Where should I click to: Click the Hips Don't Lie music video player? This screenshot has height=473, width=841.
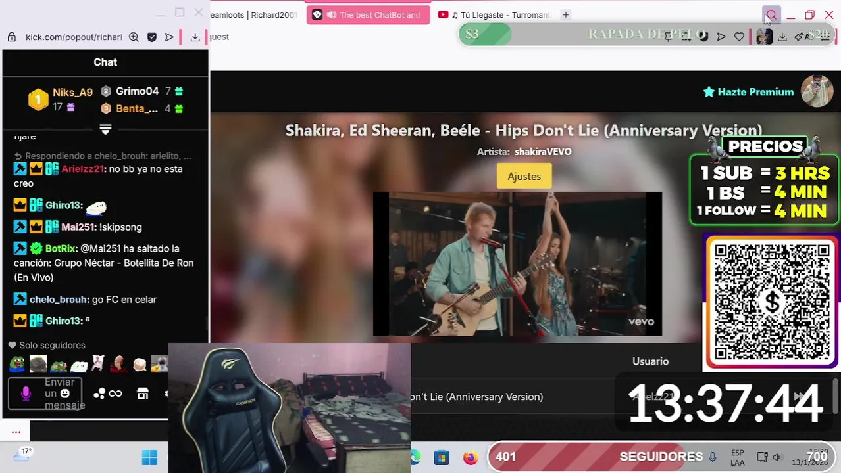[517, 264]
